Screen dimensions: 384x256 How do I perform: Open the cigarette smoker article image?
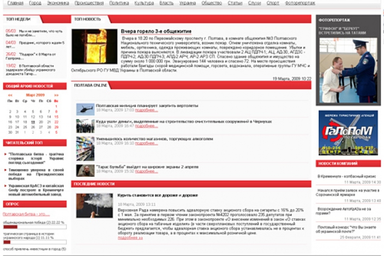point(94,205)
